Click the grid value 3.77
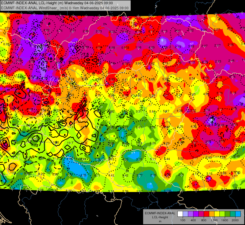245x225 pixels. click(139, 175)
